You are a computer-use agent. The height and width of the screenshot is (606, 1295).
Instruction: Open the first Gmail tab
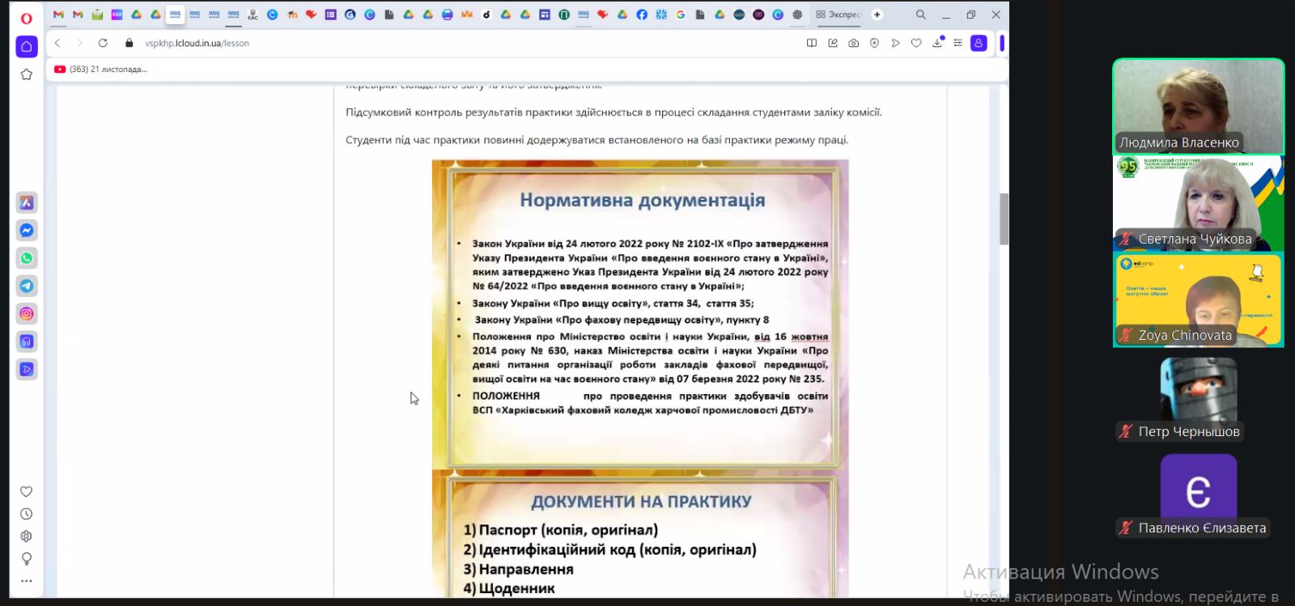click(x=58, y=15)
